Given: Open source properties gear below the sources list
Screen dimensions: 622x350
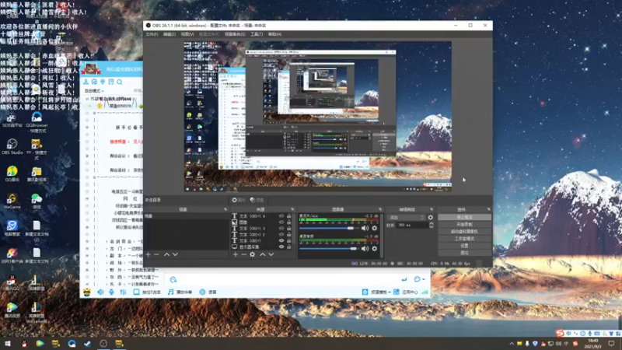Looking at the screenshot, I should tap(252, 254).
